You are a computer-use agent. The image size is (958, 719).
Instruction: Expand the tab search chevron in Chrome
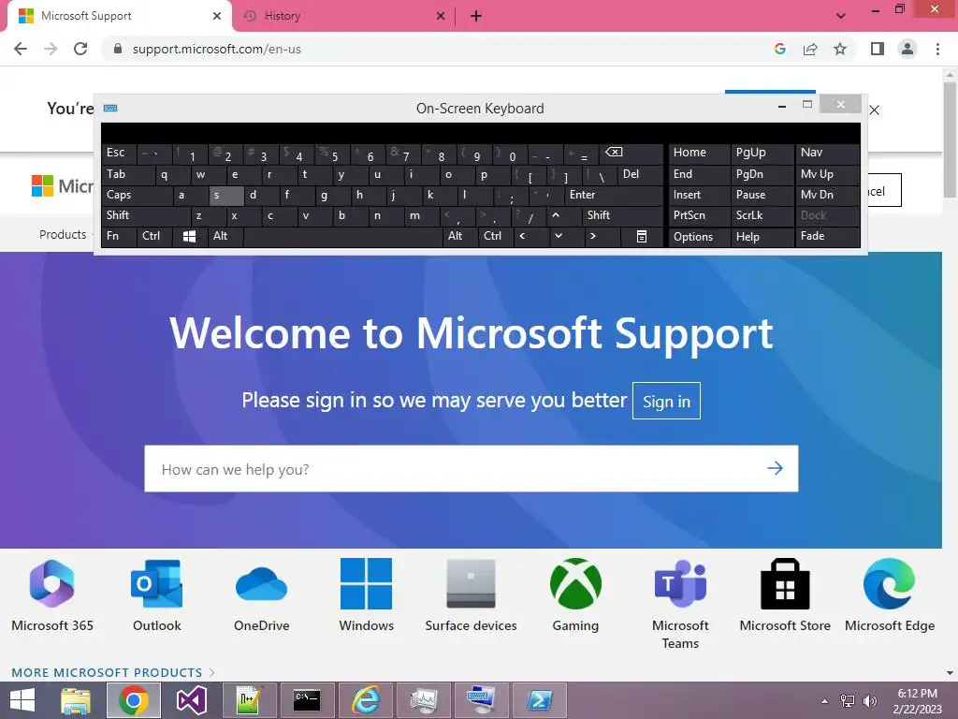click(x=841, y=16)
